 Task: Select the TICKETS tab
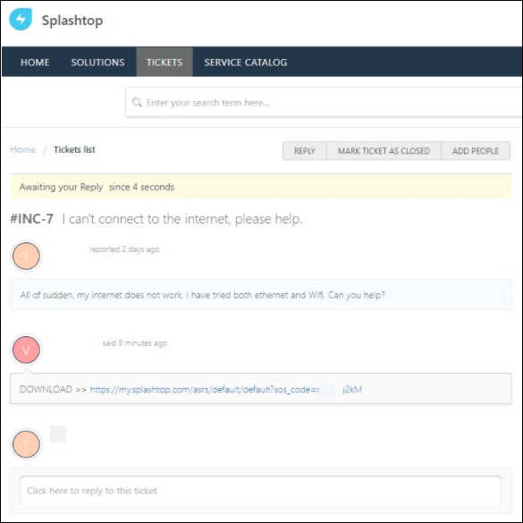[x=164, y=62]
